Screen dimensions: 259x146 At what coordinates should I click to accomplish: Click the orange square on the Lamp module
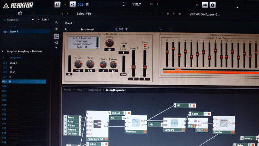point(209,114)
